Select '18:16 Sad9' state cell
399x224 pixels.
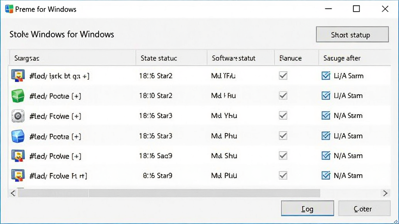pyautogui.click(x=156, y=156)
